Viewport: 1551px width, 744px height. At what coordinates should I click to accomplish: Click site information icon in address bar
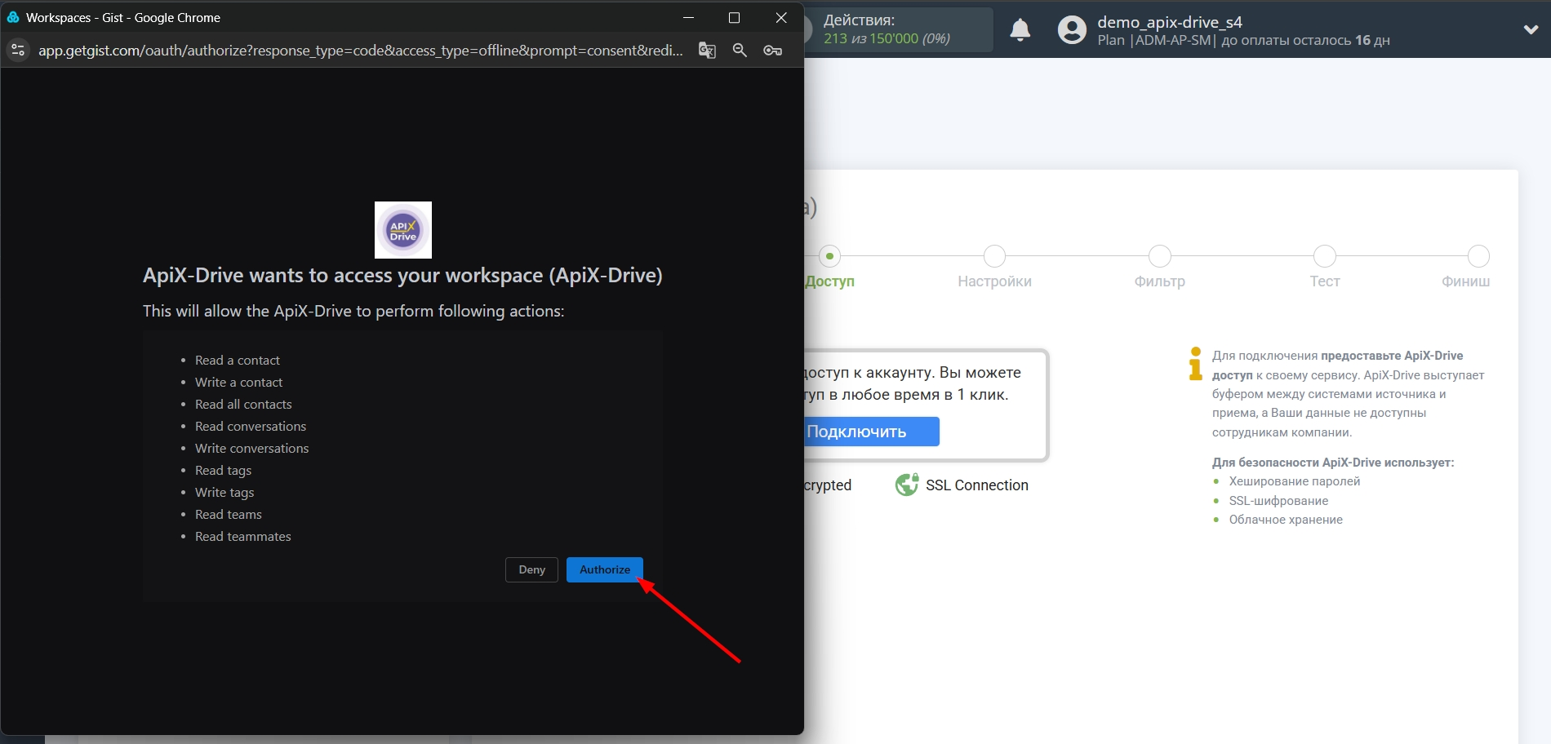[18, 51]
